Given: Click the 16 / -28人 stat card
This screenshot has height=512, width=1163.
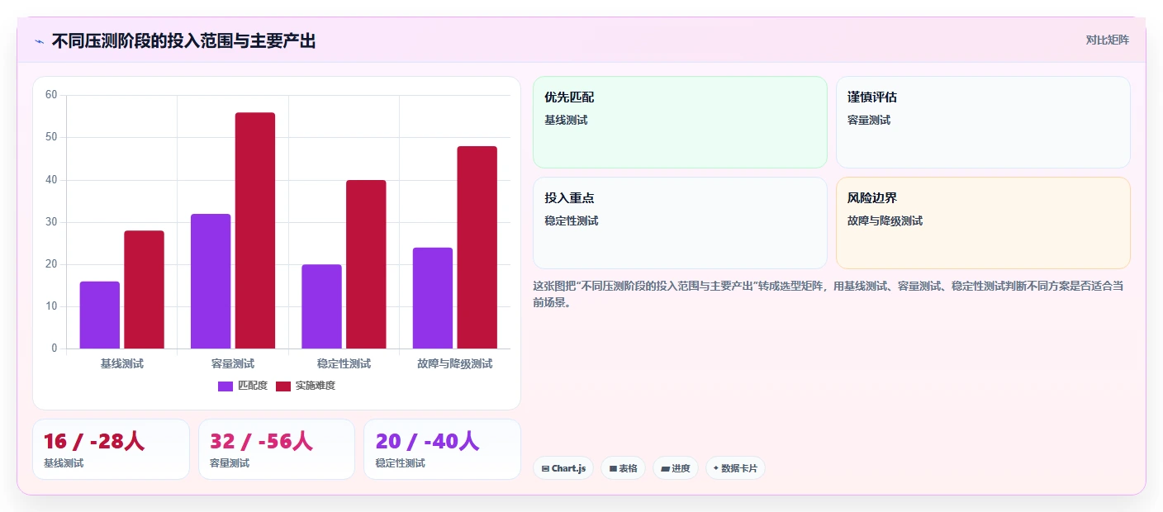Looking at the screenshot, I should coord(111,449).
